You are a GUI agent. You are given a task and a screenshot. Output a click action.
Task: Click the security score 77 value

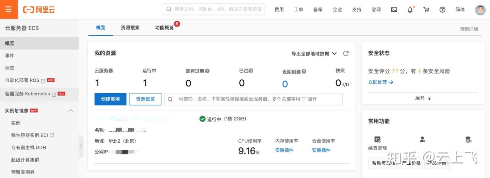395,71
